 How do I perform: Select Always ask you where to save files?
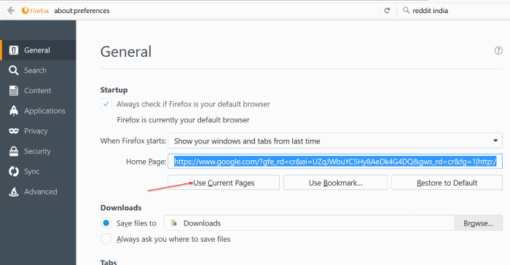(x=106, y=239)
